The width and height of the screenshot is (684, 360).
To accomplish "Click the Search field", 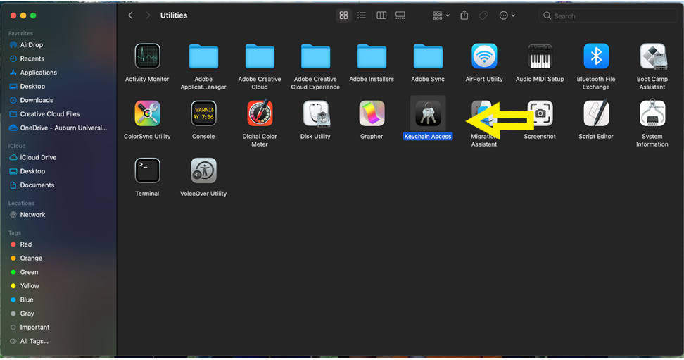I will click(x=608, y=15).
